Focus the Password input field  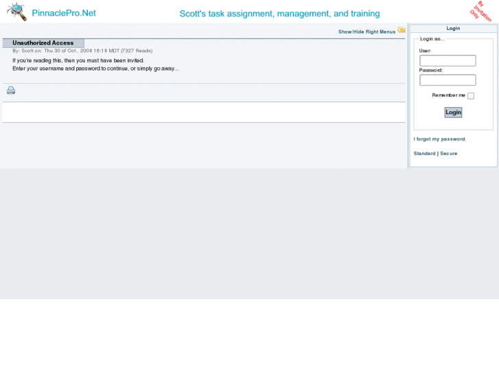click(x=448, y=80)
